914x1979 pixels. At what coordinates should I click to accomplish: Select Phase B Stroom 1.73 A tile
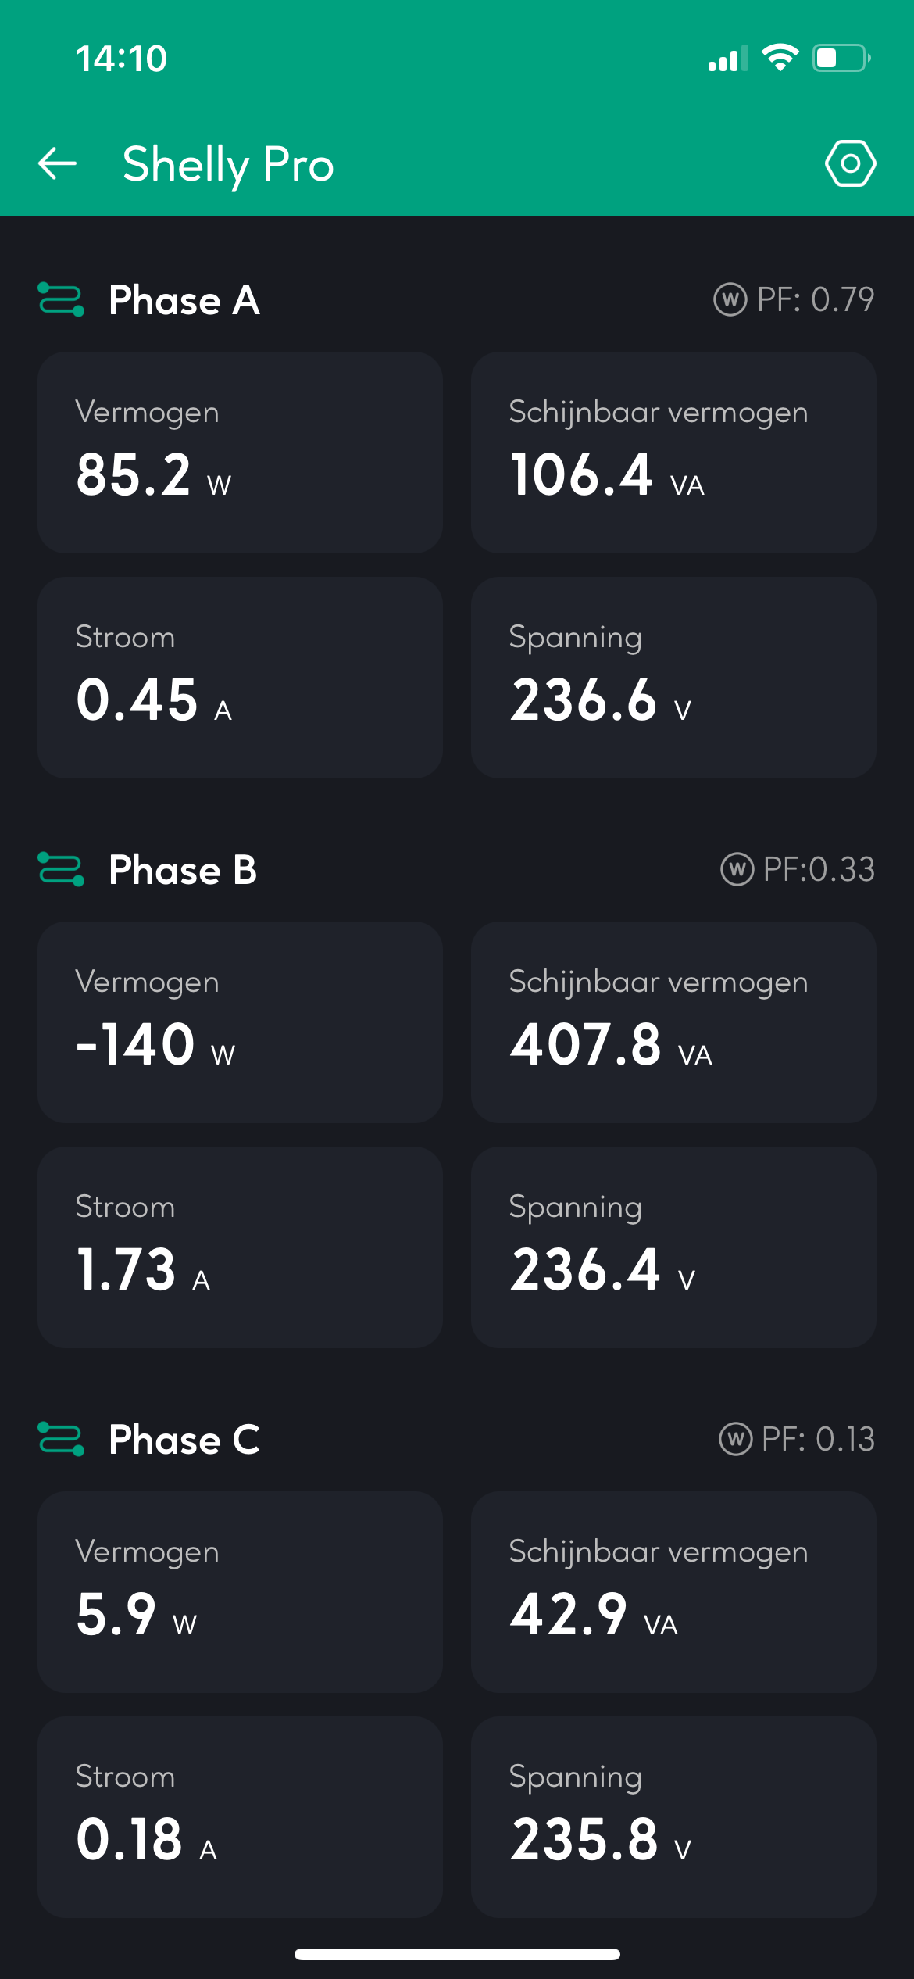(x=240, y=1247)
